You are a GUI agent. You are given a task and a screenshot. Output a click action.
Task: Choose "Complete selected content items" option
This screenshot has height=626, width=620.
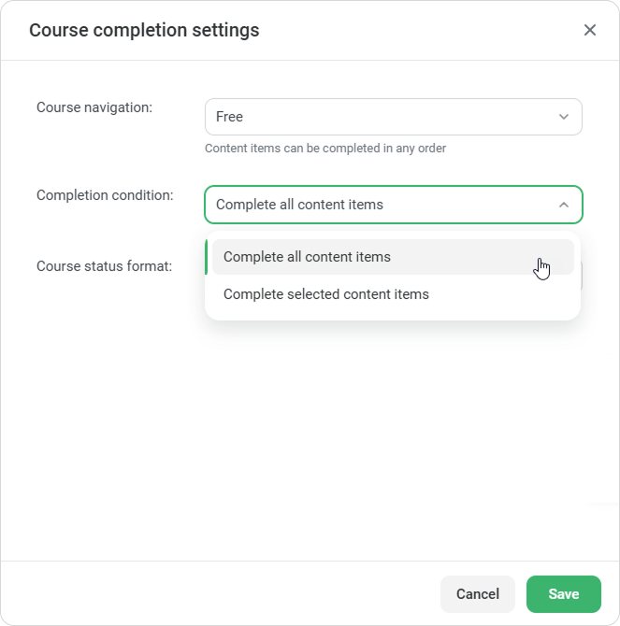(325, 294)
